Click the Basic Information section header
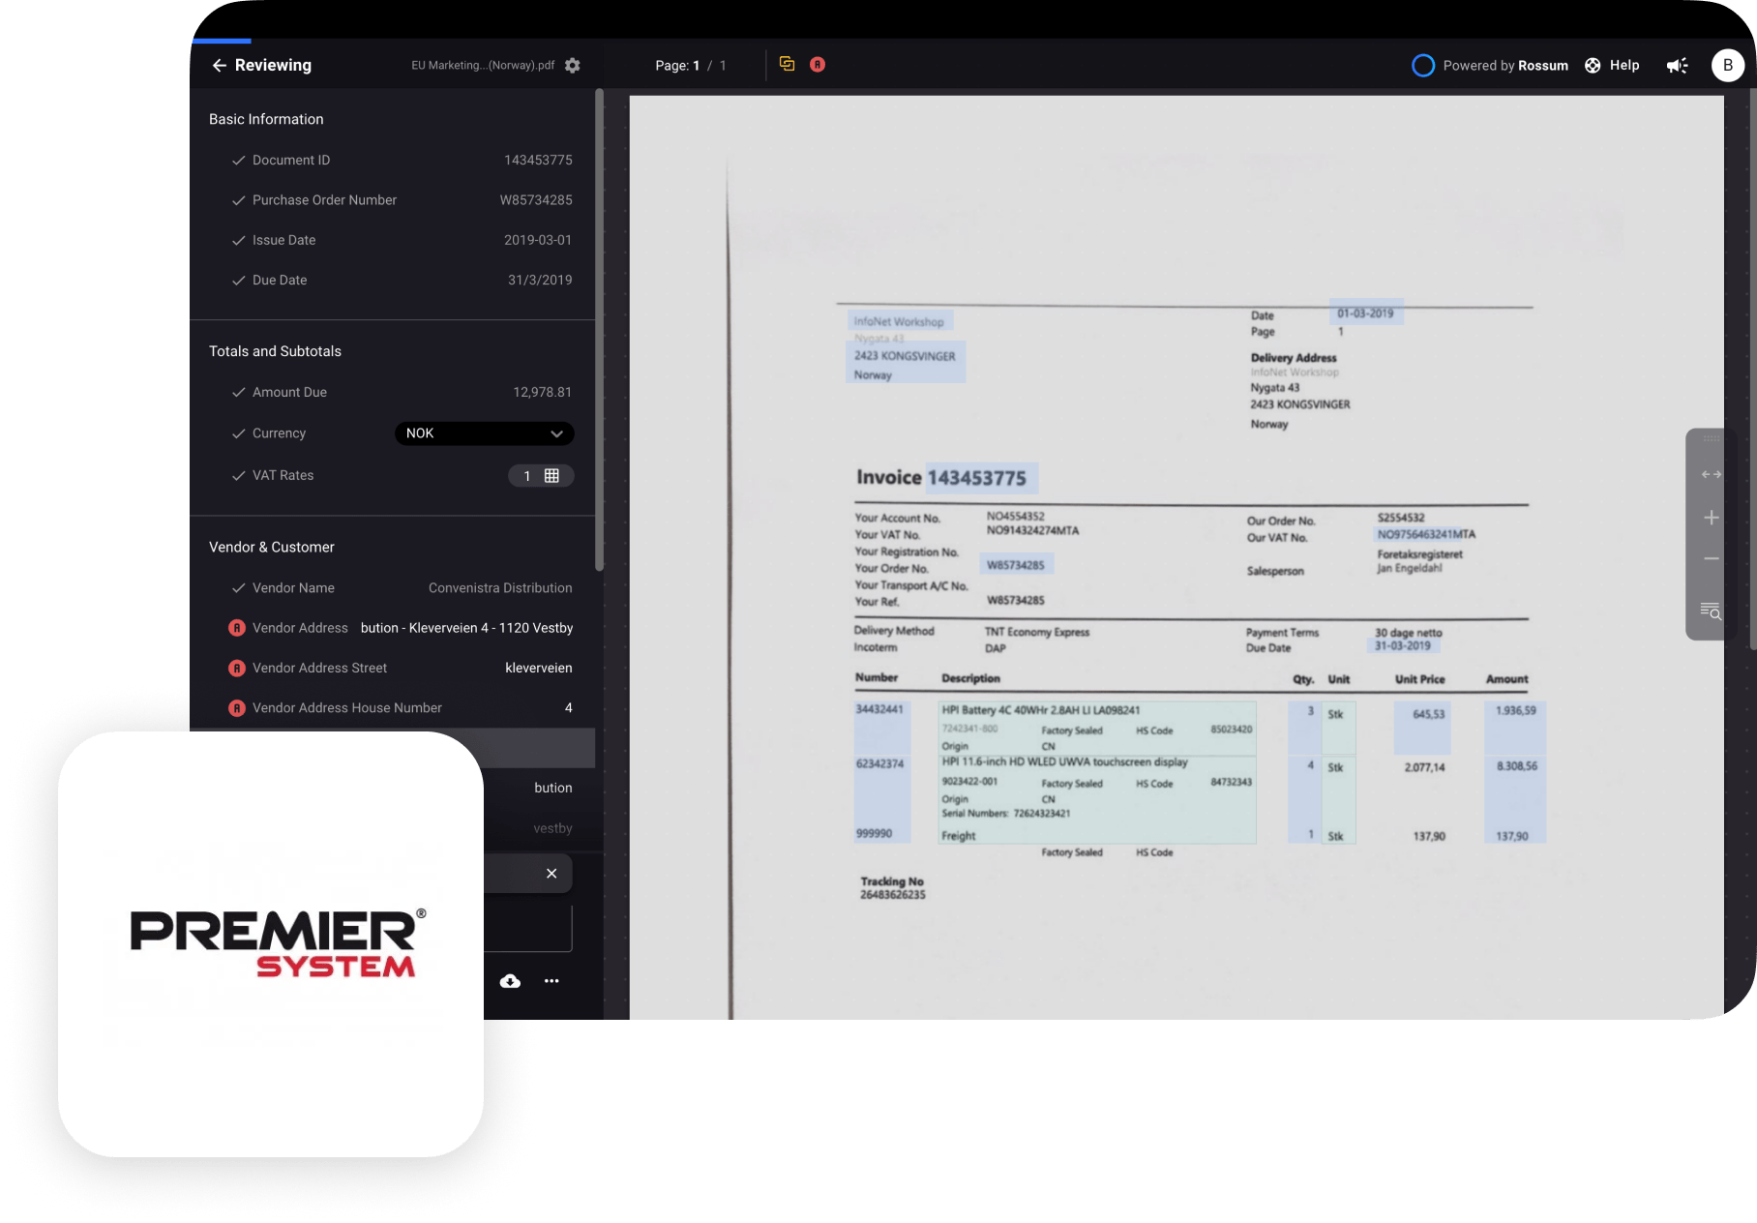This screenshot has width=1757, height=1223. point(266,119)
